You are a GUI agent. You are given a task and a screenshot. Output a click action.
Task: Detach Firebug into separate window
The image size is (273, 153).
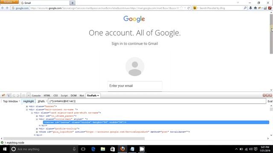point(267,95)
